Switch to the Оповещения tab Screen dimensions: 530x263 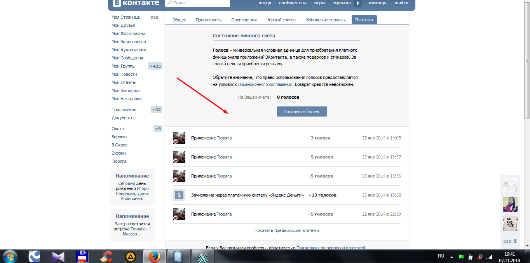(x=244, y=20)
